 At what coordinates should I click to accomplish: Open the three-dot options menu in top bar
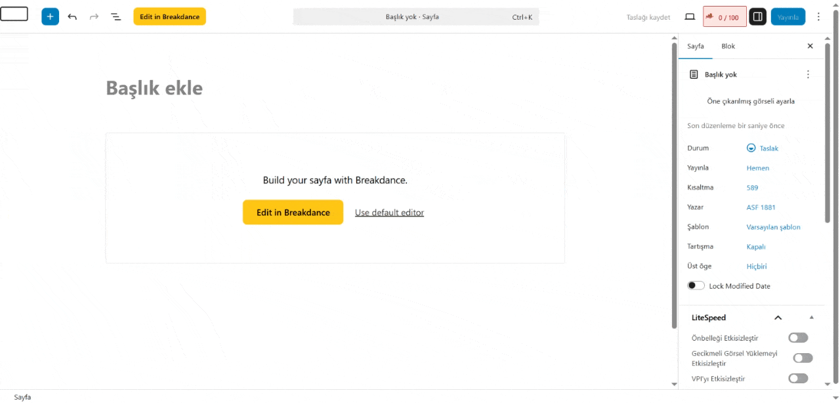click(x=818, y=16)
